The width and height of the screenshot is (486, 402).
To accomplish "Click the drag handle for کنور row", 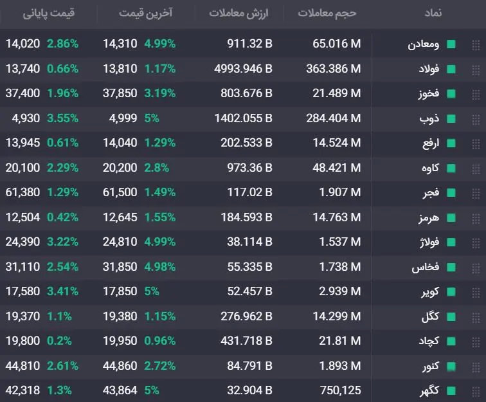I will [x=476, y=367].
